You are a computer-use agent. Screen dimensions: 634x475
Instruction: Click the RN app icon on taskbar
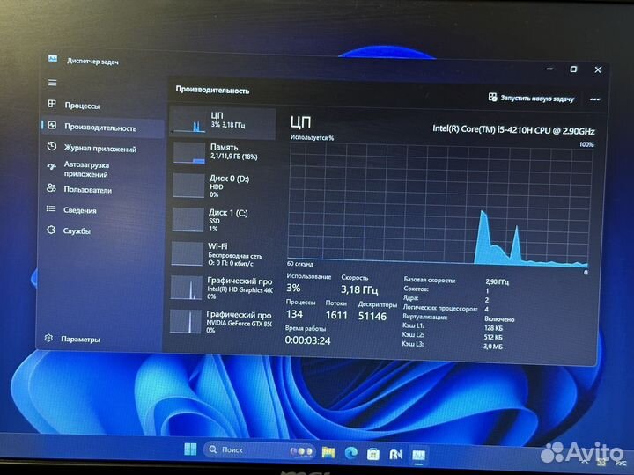396,455
